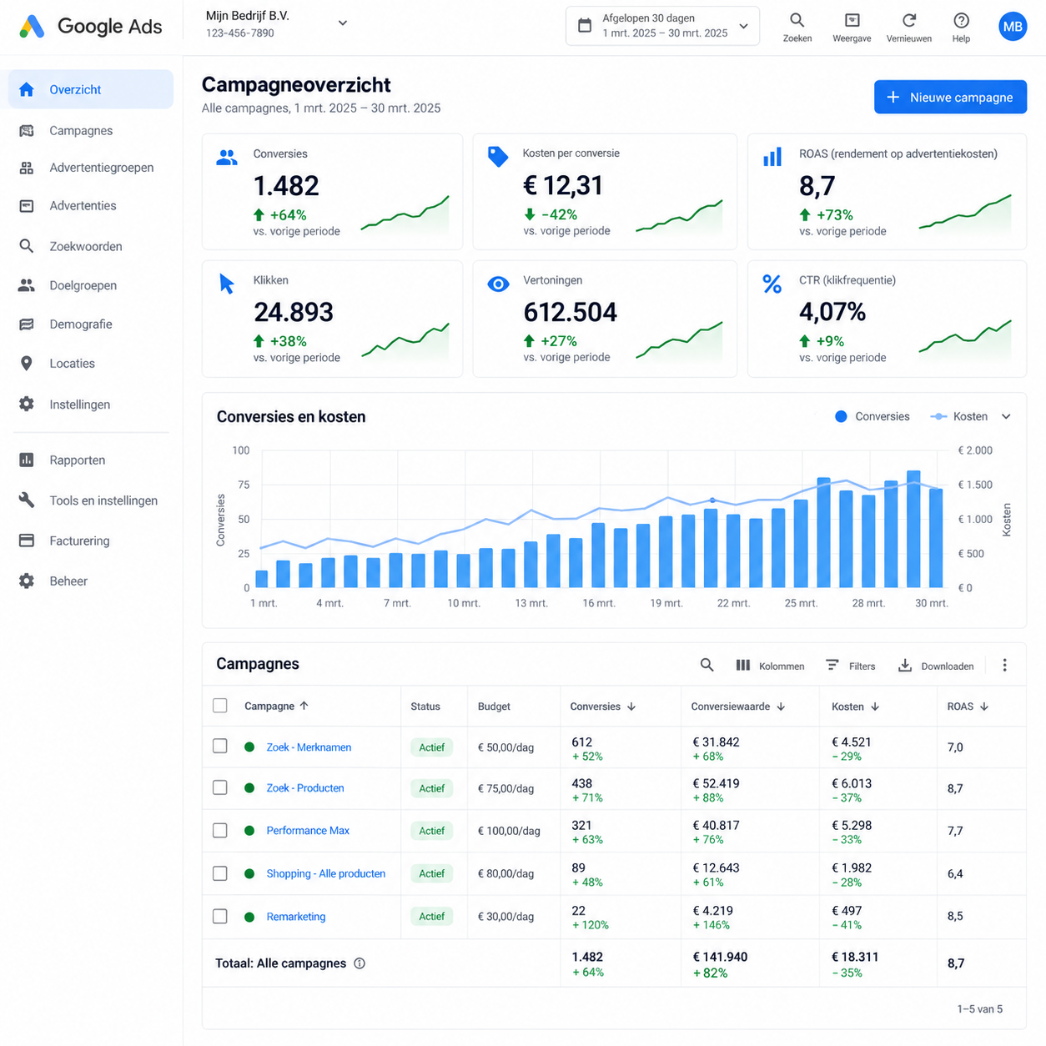This screenshot has height=1046, width=1046.
Task: Open Overzicht in the sidebar
Action: pyautogui.click(x=91, y=89)
